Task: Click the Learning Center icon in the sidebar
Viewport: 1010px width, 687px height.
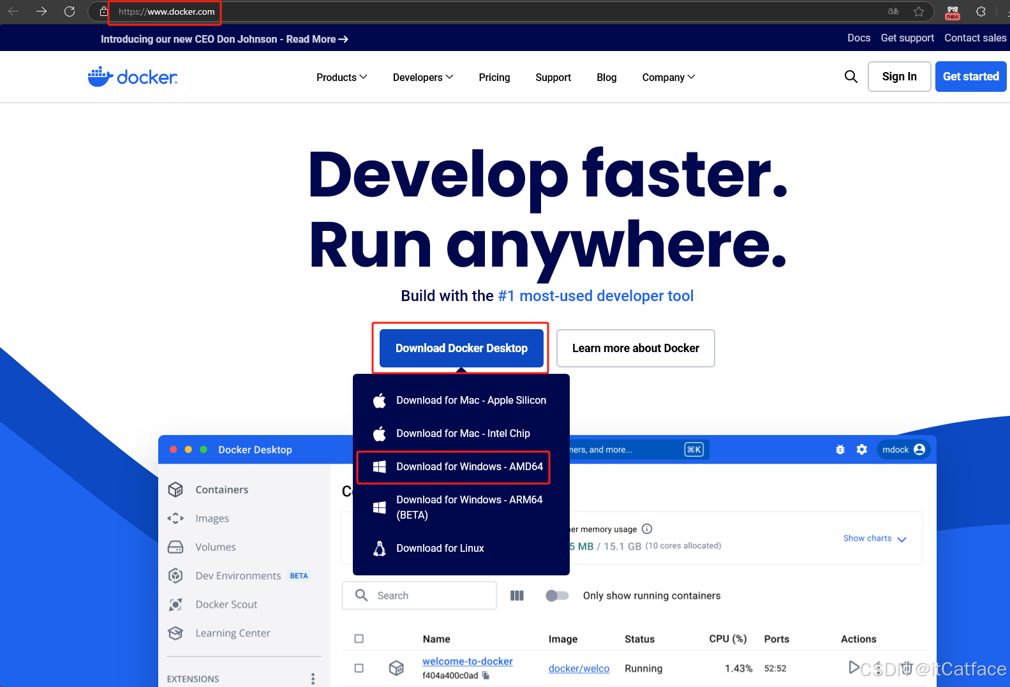Action: [x=175, y=633]
